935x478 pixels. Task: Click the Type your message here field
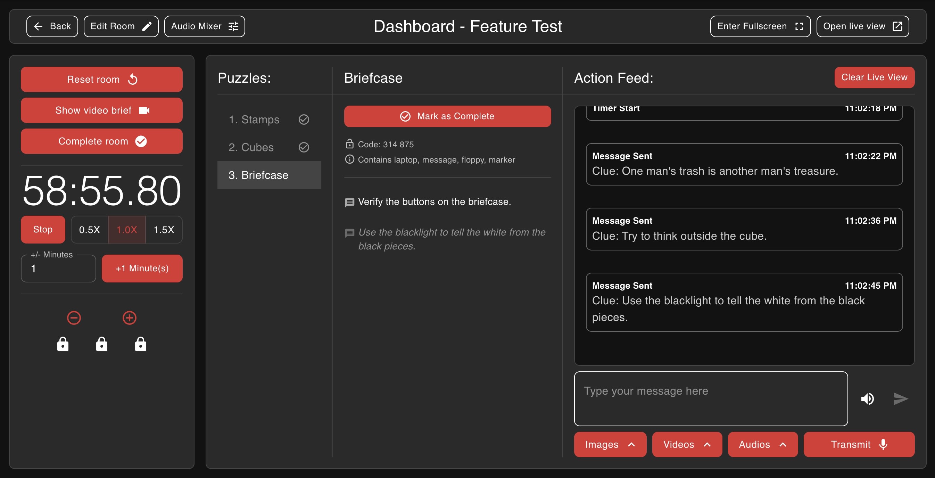710,398
